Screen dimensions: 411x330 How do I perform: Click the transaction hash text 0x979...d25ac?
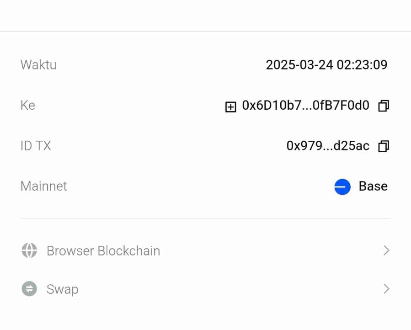pyautogui.click(x=328, y=146)
